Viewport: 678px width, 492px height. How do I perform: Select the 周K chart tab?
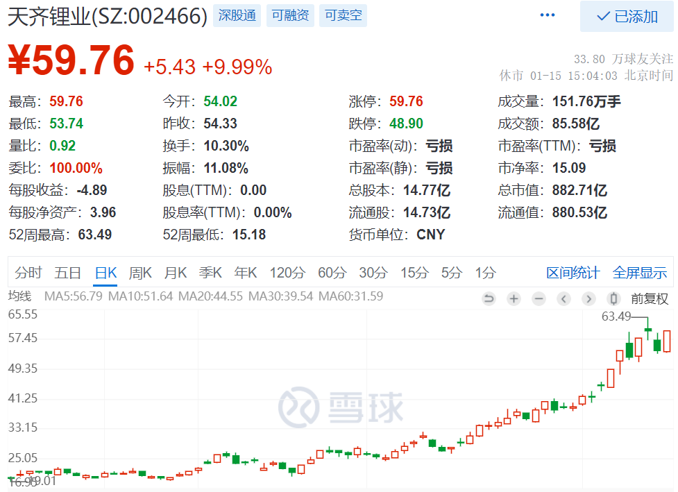click(141, 273)
